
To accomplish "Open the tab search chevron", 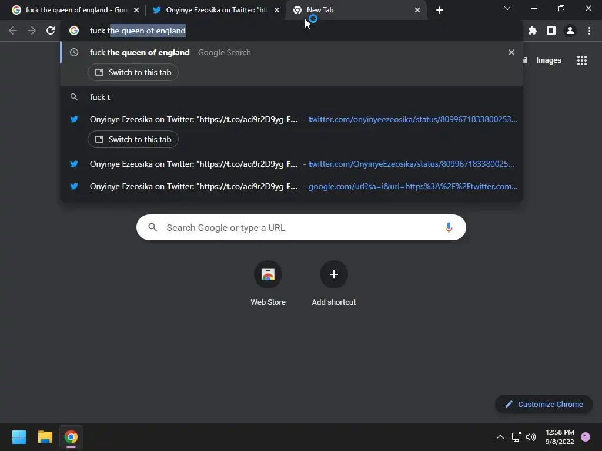I will coord(507,8).
